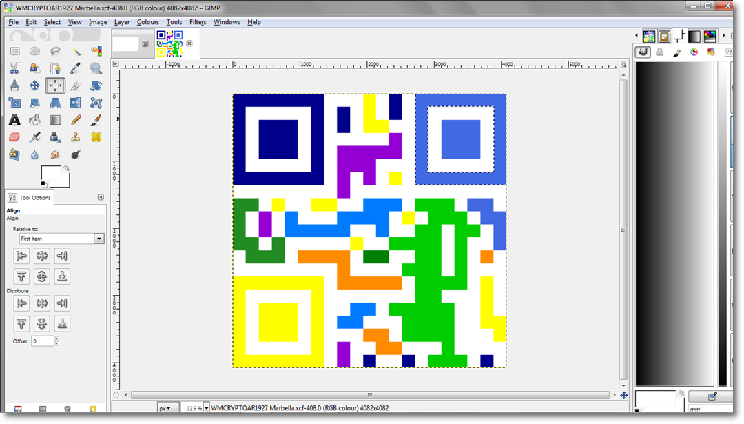Screen dimensions: 744x424
Task: Click the Offset input field
Action: pyautogui.click(x=43, y=341)
